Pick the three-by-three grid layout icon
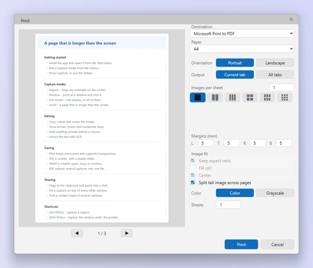Image resolution: width=313 pixels, height=268 pixels. (x=285, y=98)
